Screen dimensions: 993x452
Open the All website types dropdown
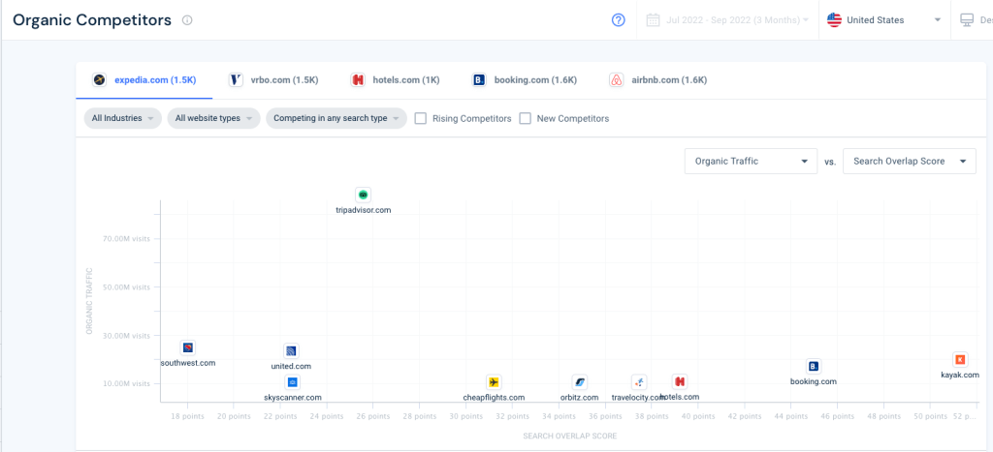[214, 118]
